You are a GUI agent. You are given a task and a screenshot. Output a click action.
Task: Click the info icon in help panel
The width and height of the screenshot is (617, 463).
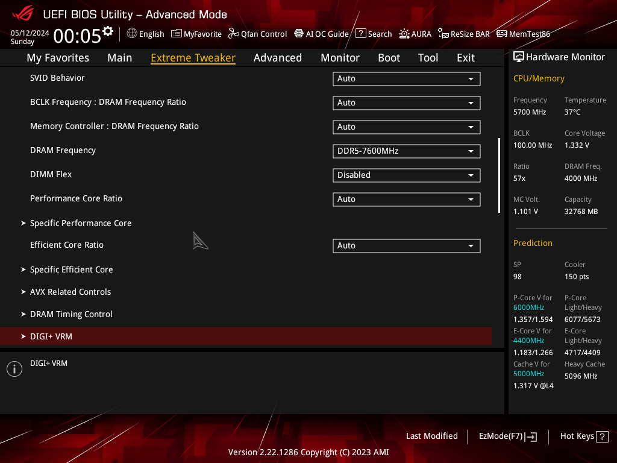(14, 369)
